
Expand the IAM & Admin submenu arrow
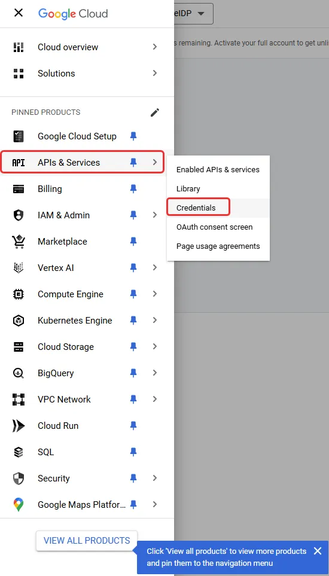click(155, 215)
